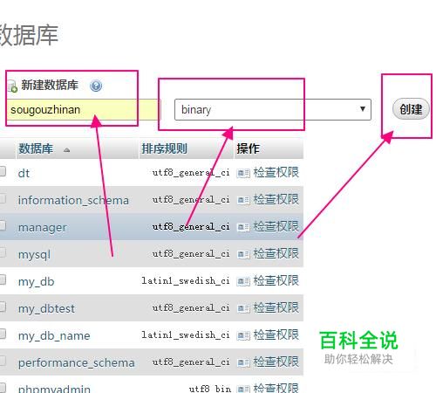
Task: Click the new database icon beside 新建数据库
Action: (12, 86)
